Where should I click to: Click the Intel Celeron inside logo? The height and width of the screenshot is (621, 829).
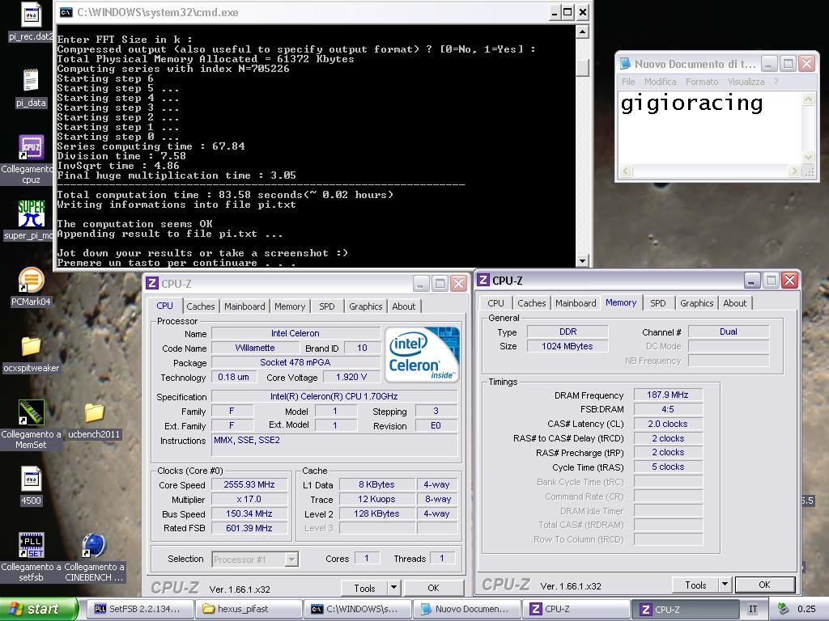pos(422,354)
